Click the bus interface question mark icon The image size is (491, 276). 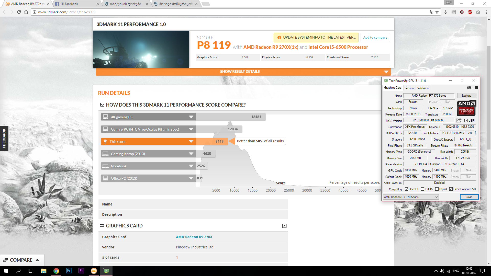(x=475, y=133)
